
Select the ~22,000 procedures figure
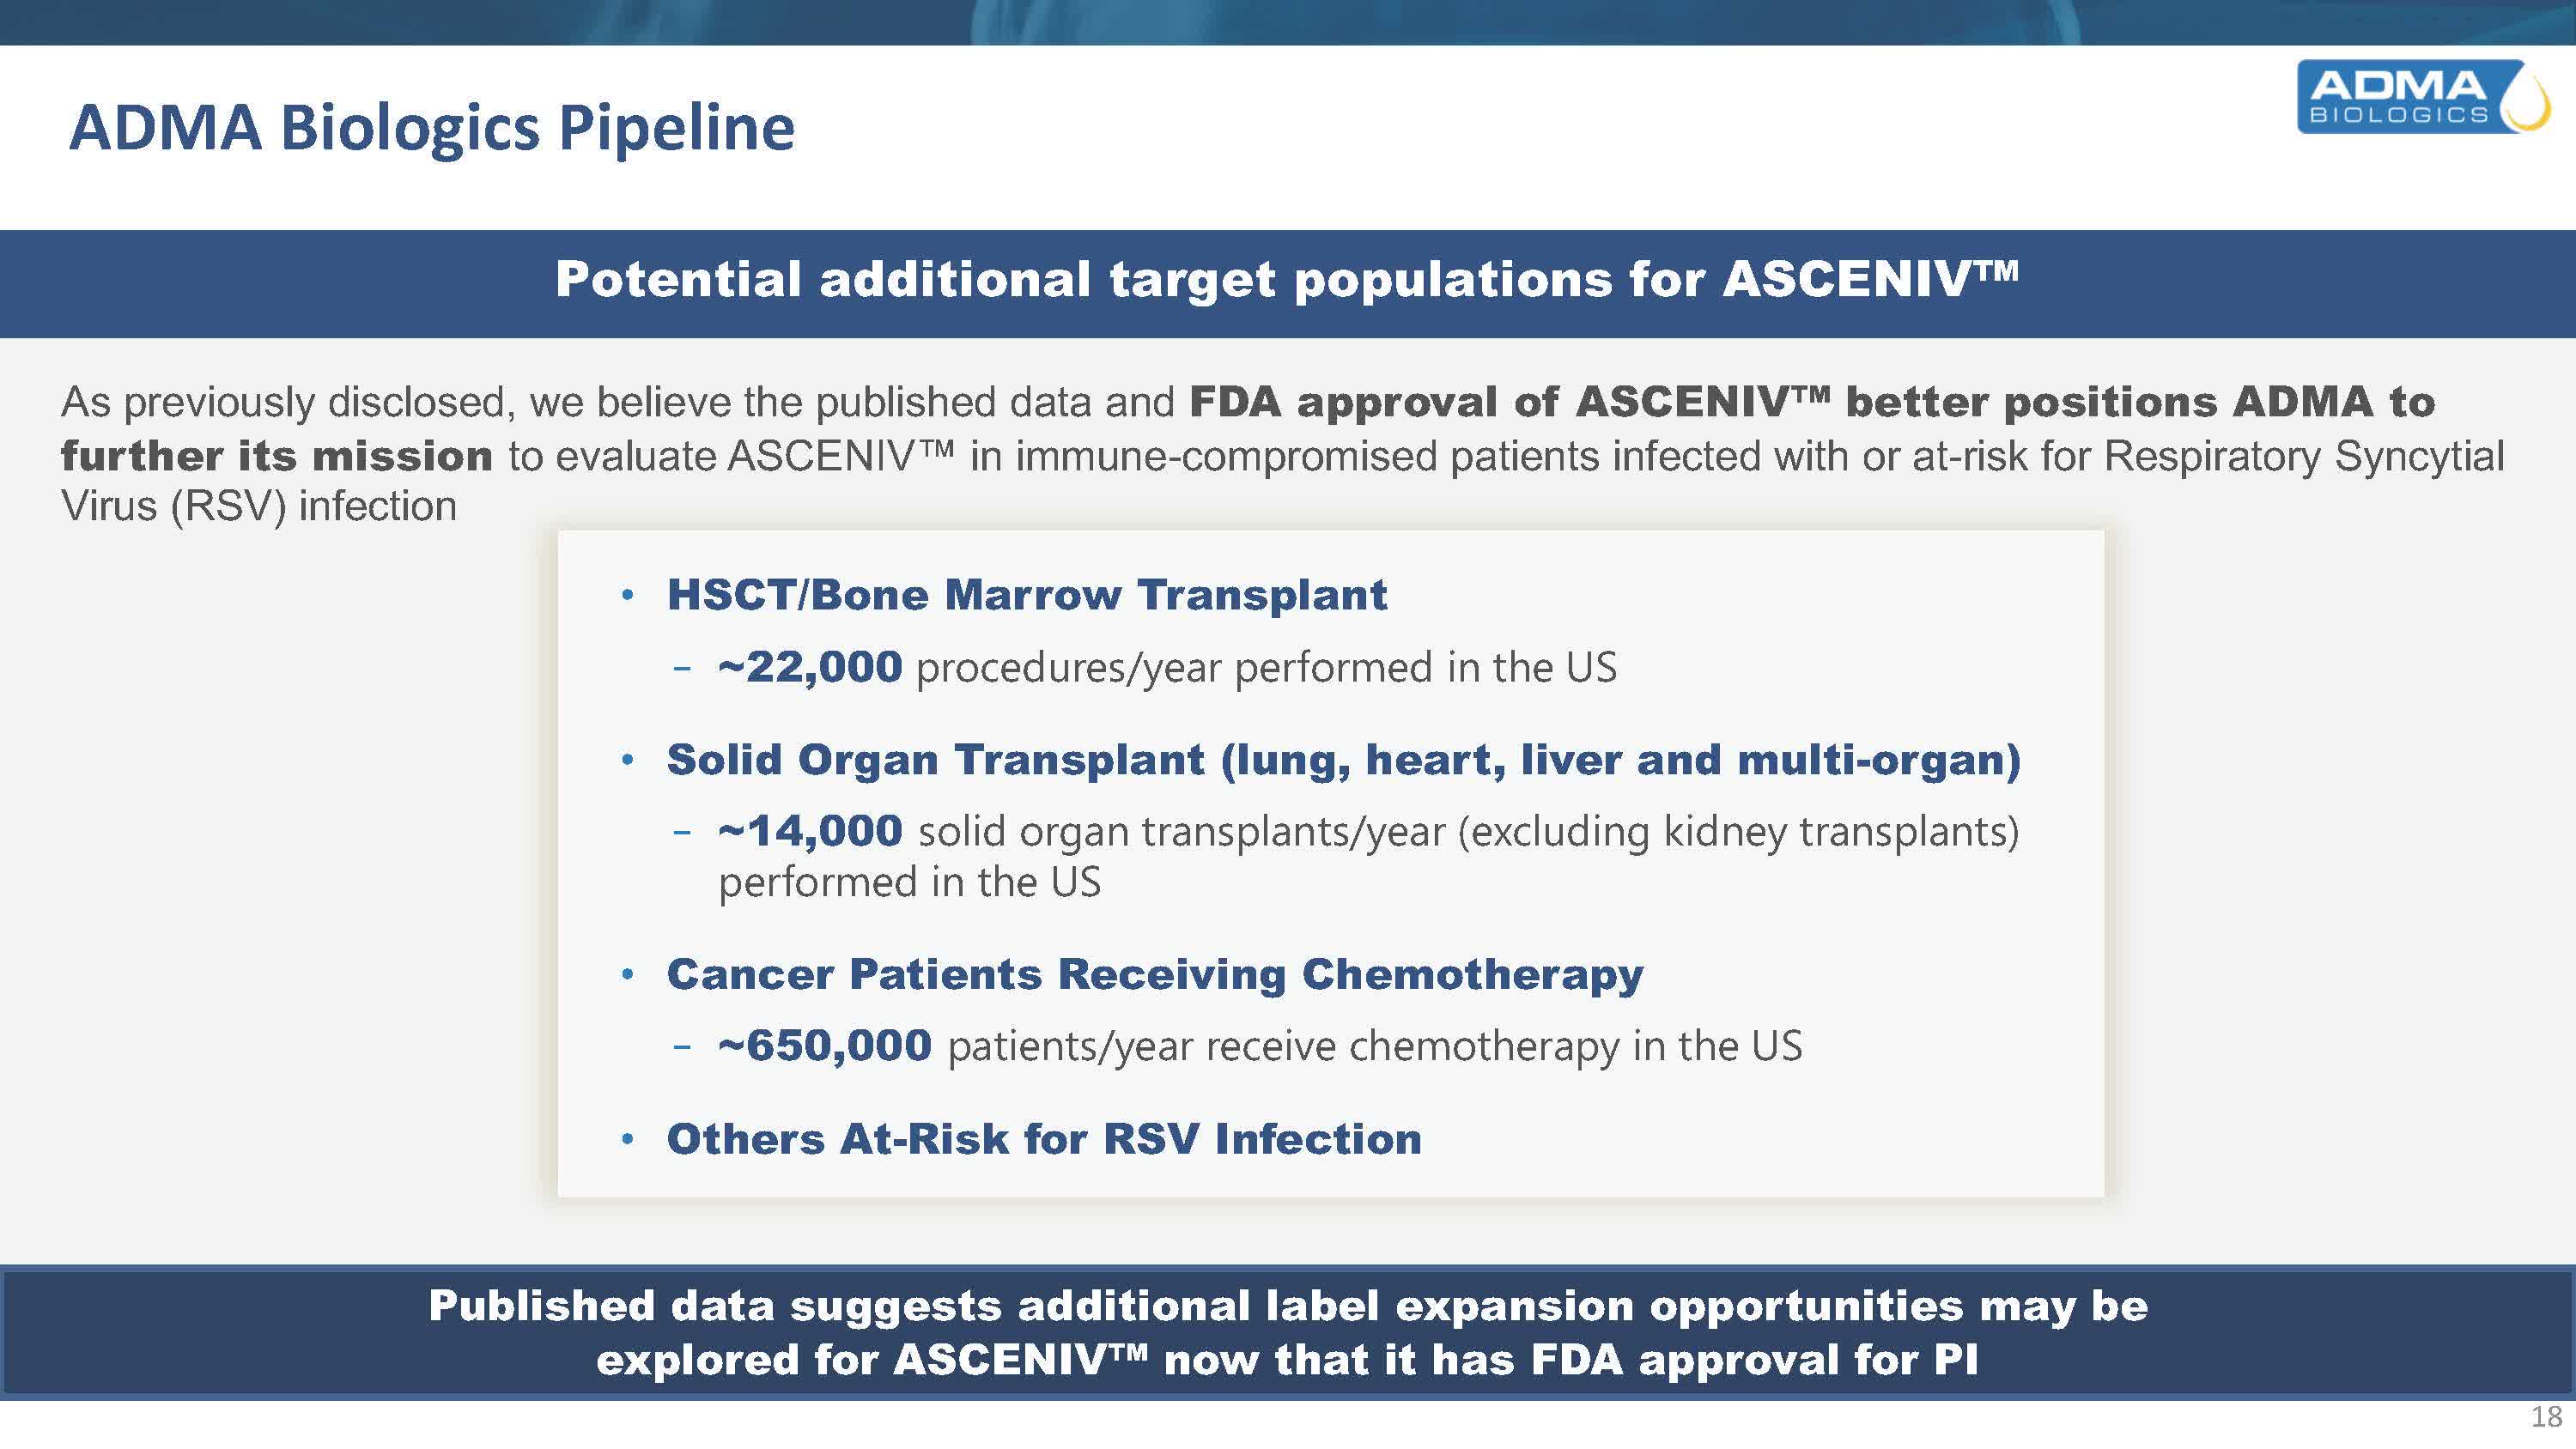[x=810, y=666]
